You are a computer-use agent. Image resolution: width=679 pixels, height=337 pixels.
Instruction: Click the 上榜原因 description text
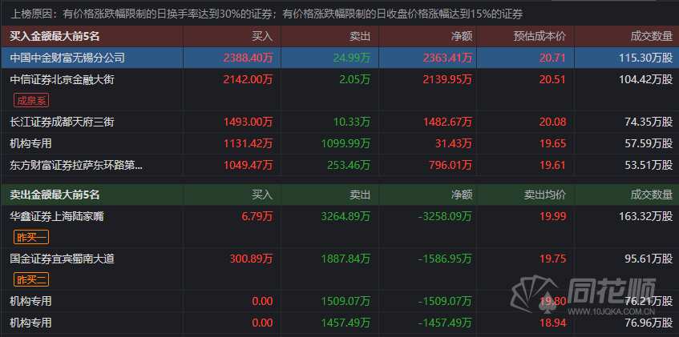pyautogui.click(x=266, y=14)
